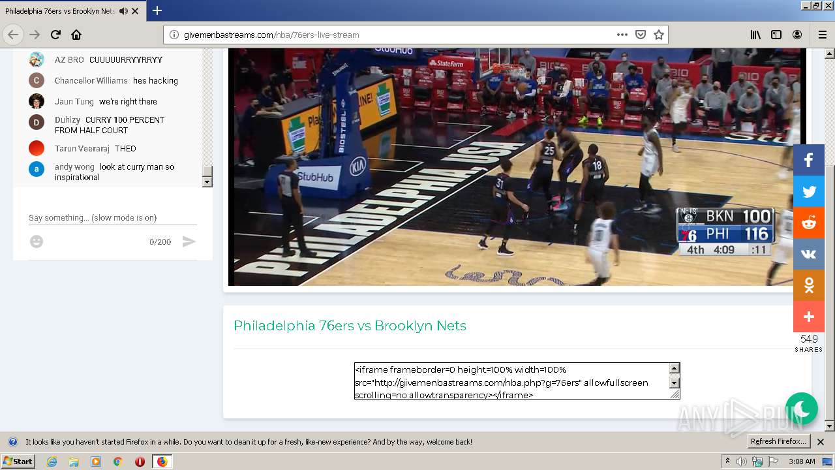Launch Internet Explorer from the taskbar

click(x=52, y=462)
